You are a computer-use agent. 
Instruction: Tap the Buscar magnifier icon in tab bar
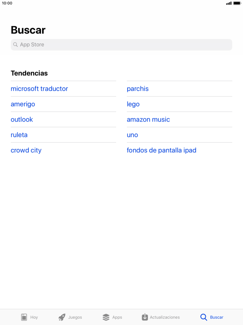click(x=203, y=317)
